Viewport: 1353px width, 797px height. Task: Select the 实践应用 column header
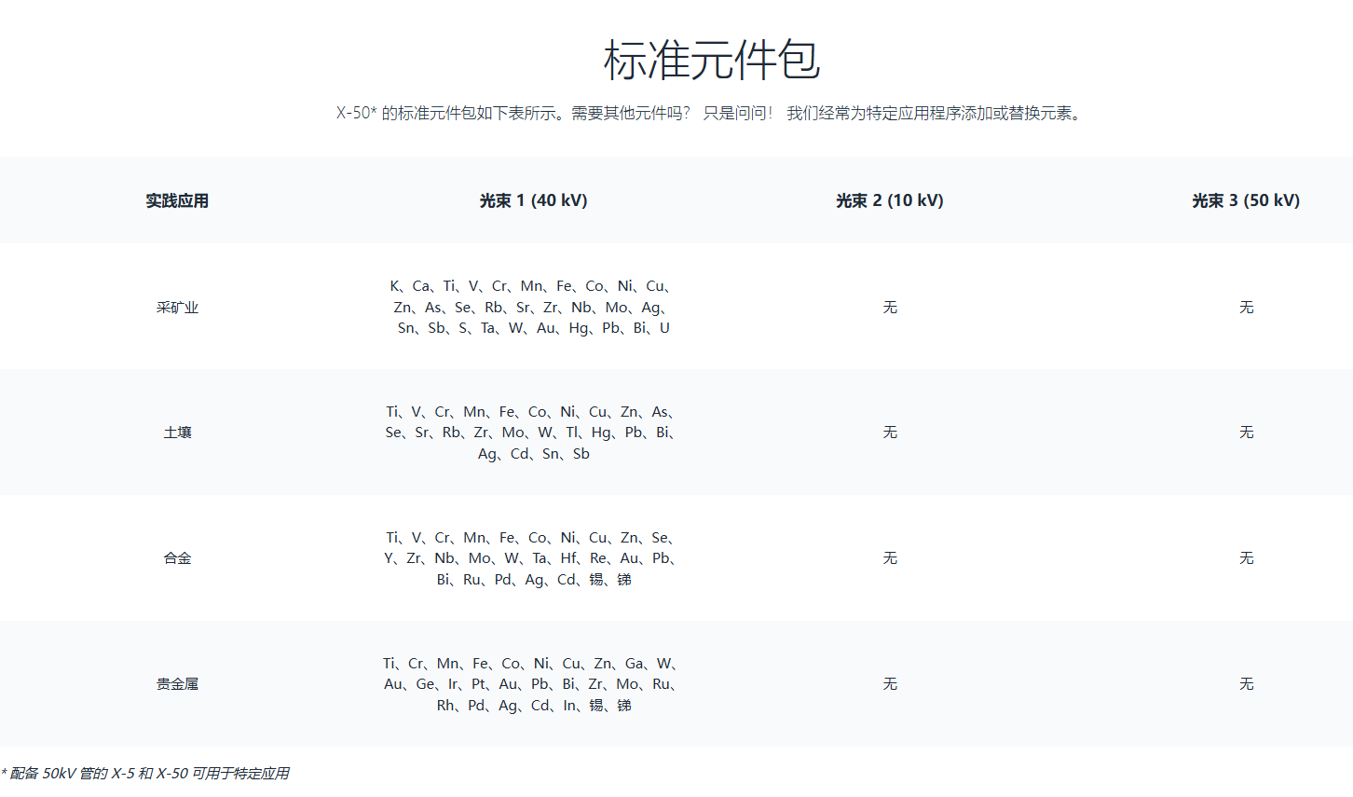177,200
